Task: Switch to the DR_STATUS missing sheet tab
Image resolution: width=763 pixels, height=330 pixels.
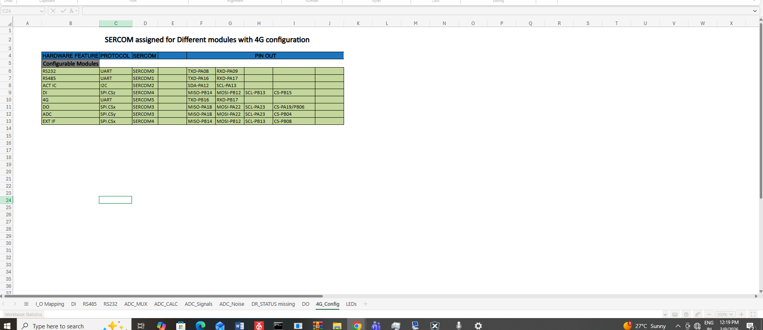Action: (x=273, y=304)
